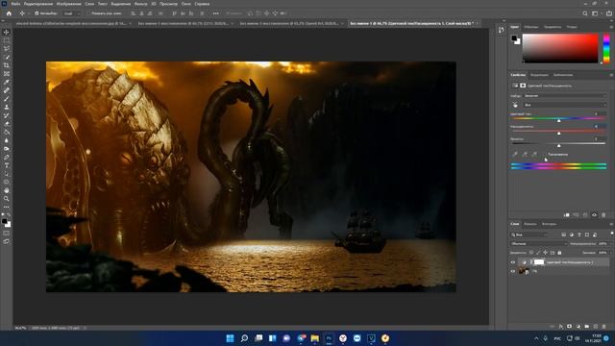Viewport: 615px width, 346px height.
Task: Enable the Colorize checkbox
Action: pos(545,155)
